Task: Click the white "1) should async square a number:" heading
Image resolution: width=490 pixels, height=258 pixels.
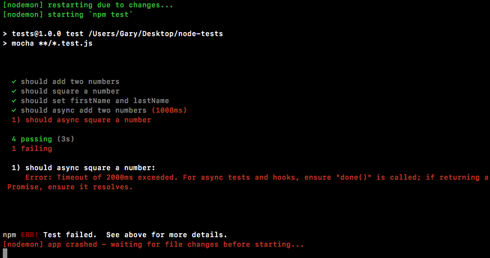Action: pyautogui.click(x=83, y=168)
